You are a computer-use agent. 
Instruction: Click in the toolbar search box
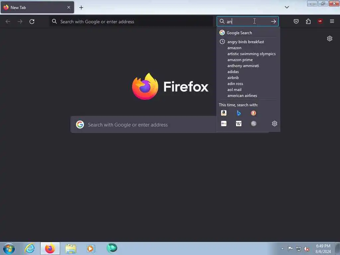(247, 21)
